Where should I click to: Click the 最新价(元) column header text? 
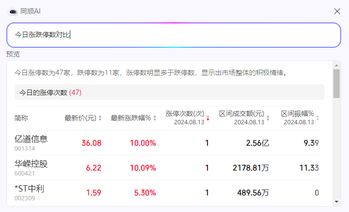81,118
